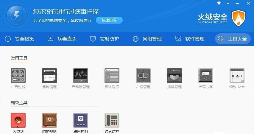Open the 火绒剑 advanced tool
The height and width of the screenshot is (134, 254).
click(x=18, y=120)
